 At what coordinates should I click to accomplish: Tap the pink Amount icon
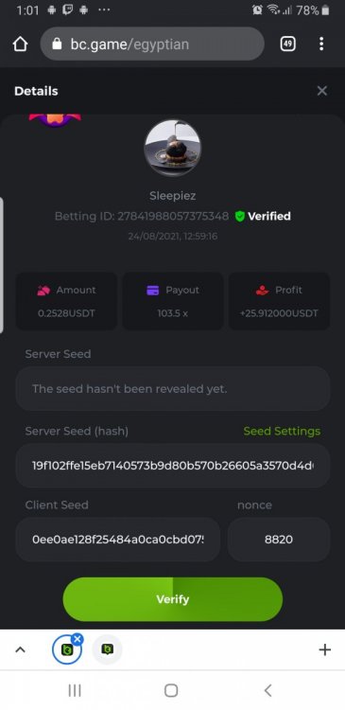[43, 291]
